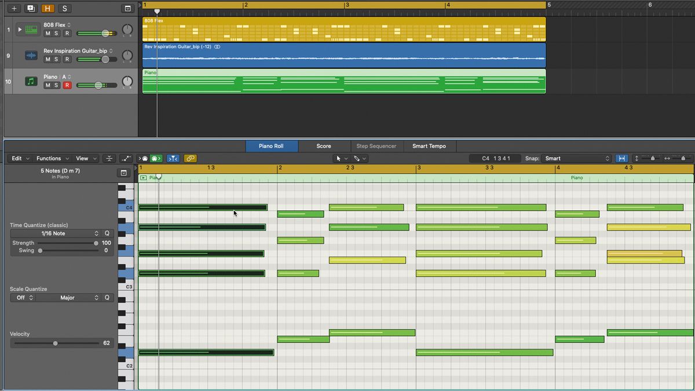Toggle the orange H hide-tracks icon

pyautogui.click(x=47, y=9)
